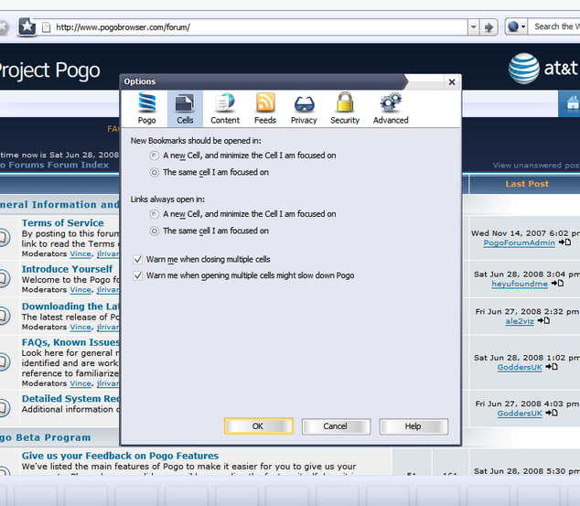Focus the Search the Web field

(554, 27)
